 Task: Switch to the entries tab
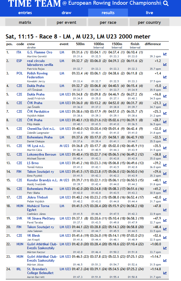pyautogui.click(x=25, y=13)
